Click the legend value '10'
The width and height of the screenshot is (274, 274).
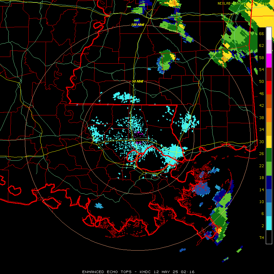tap(262, 202)
